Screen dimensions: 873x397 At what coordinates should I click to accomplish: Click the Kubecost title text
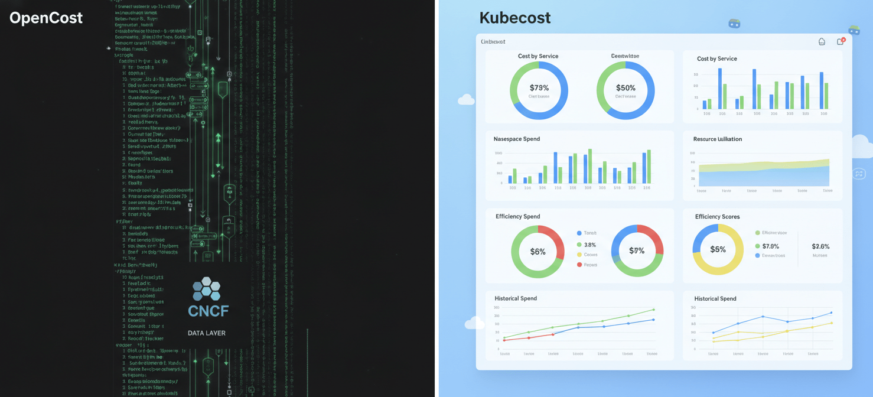(x=515, y=18)
